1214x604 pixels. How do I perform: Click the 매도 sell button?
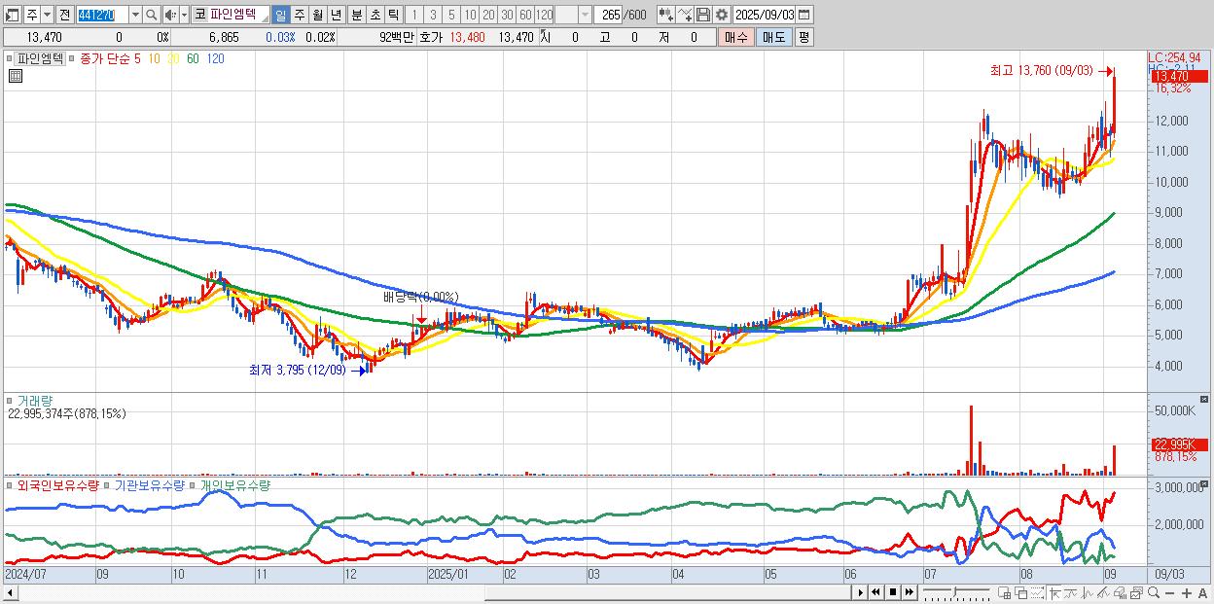click(774, 37)
